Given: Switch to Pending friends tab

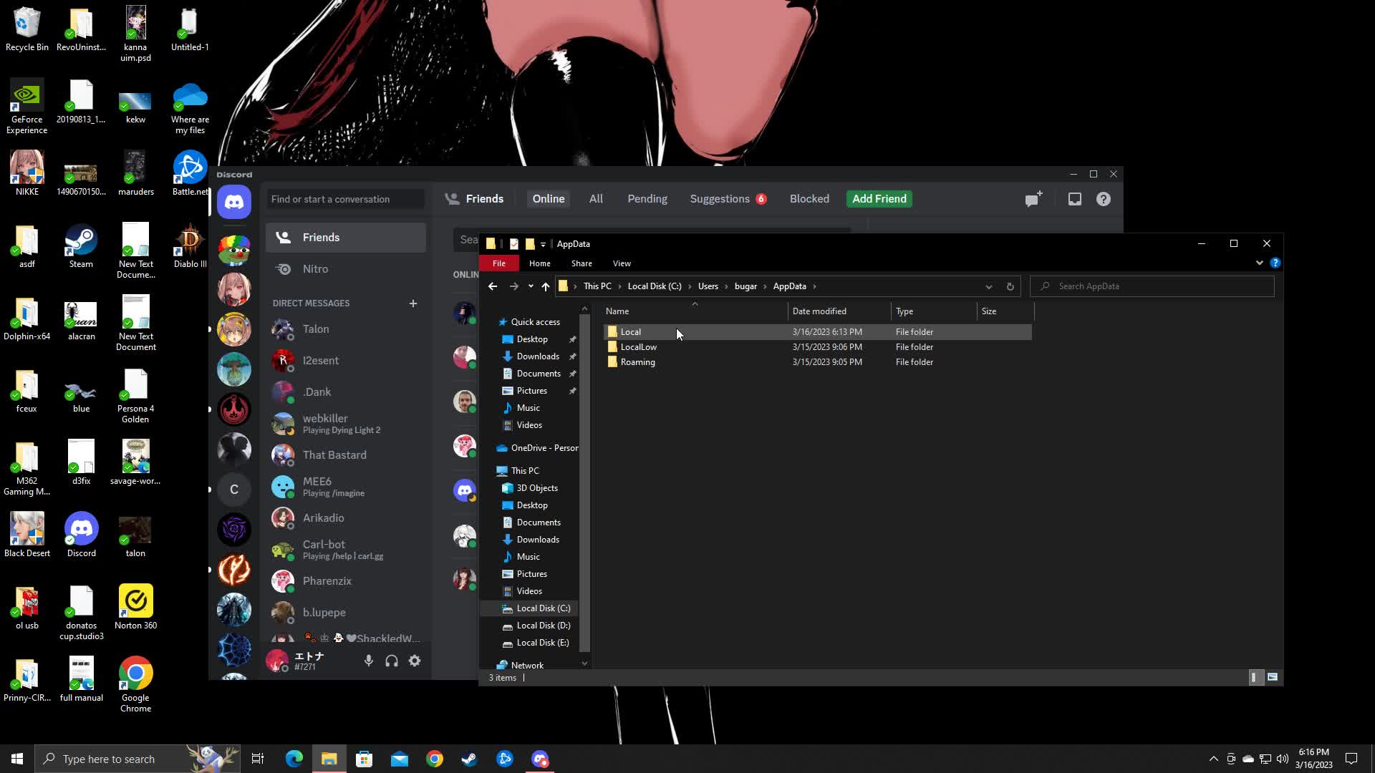Looking at the screenshot, I should (x=647, y=199).
